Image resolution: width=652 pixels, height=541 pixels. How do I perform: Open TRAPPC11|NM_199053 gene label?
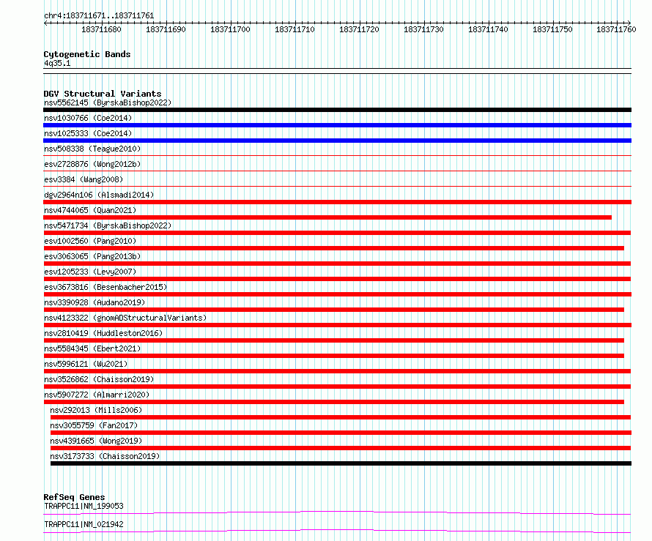point(84,506)
